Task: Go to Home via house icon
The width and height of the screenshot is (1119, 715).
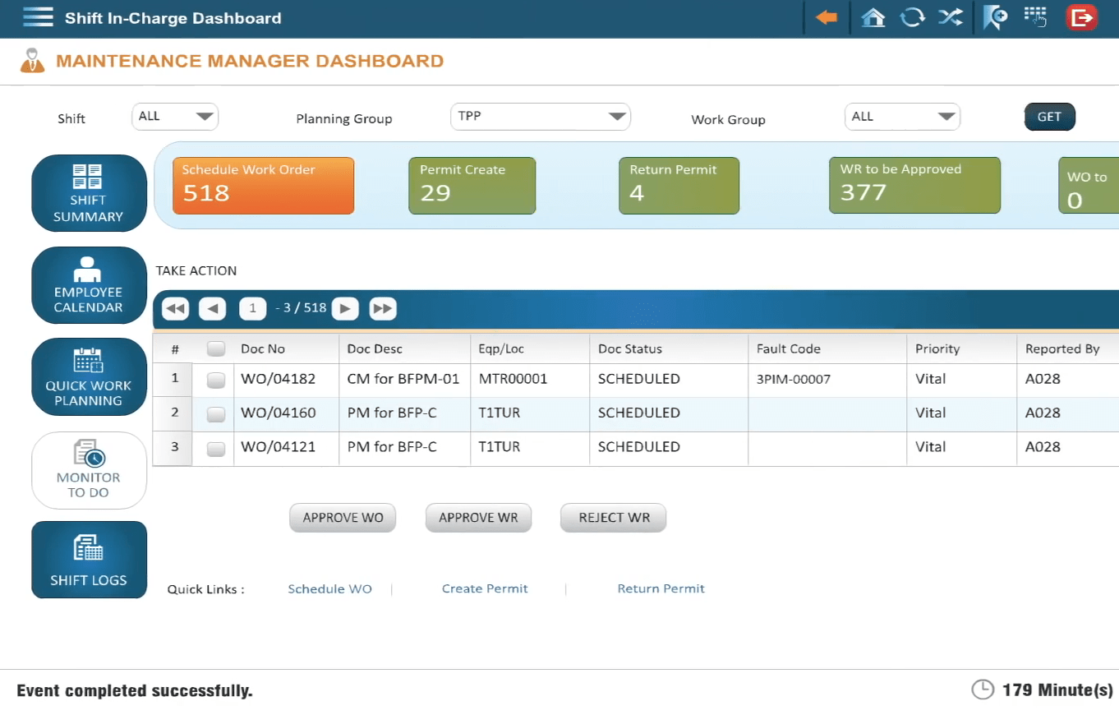Action: [x=873, y=17]
